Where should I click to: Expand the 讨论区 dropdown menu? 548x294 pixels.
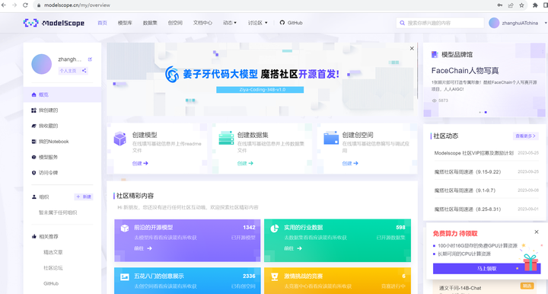point(257,23)
